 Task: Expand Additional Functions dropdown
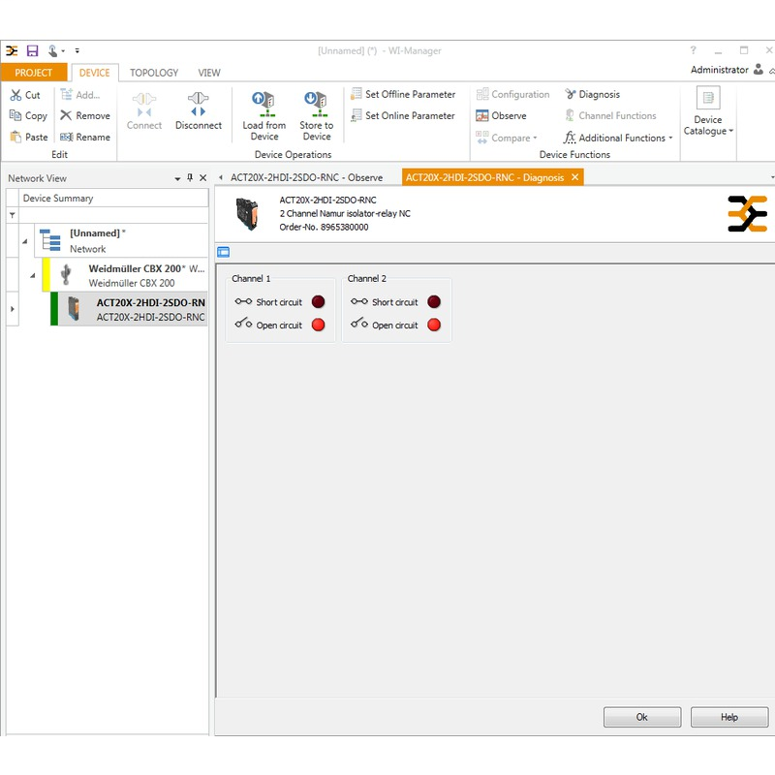pyautogui.click(x=618, y=138)
